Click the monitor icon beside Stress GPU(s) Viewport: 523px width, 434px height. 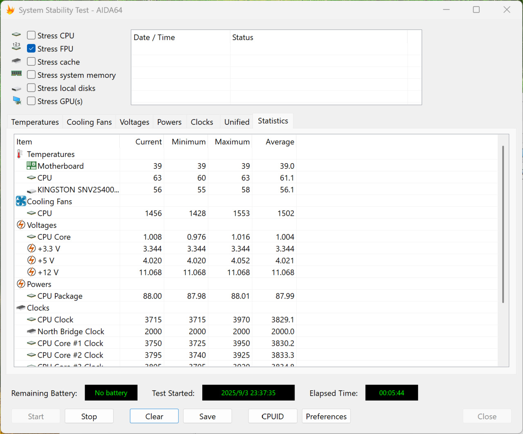(x=17, y=101)
